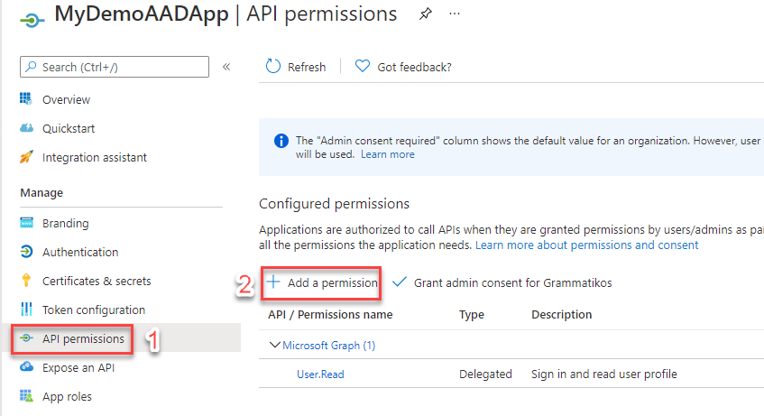Click the Expose an API cloud icon

[26, 366]
